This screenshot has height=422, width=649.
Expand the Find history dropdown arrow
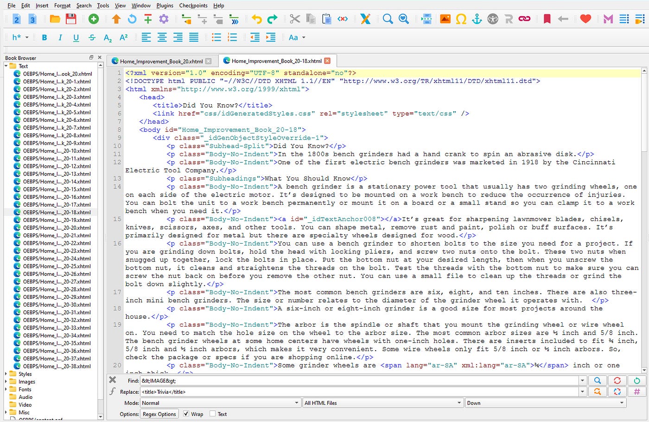tap(582, 381)
